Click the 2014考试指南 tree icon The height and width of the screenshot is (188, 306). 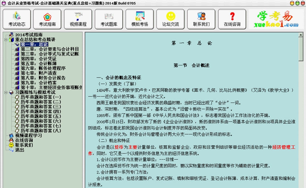click(11, 35)
